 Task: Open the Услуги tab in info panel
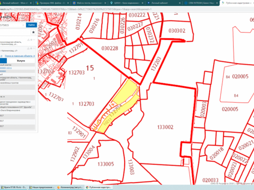pyautogui.click(x=21, y=61)
